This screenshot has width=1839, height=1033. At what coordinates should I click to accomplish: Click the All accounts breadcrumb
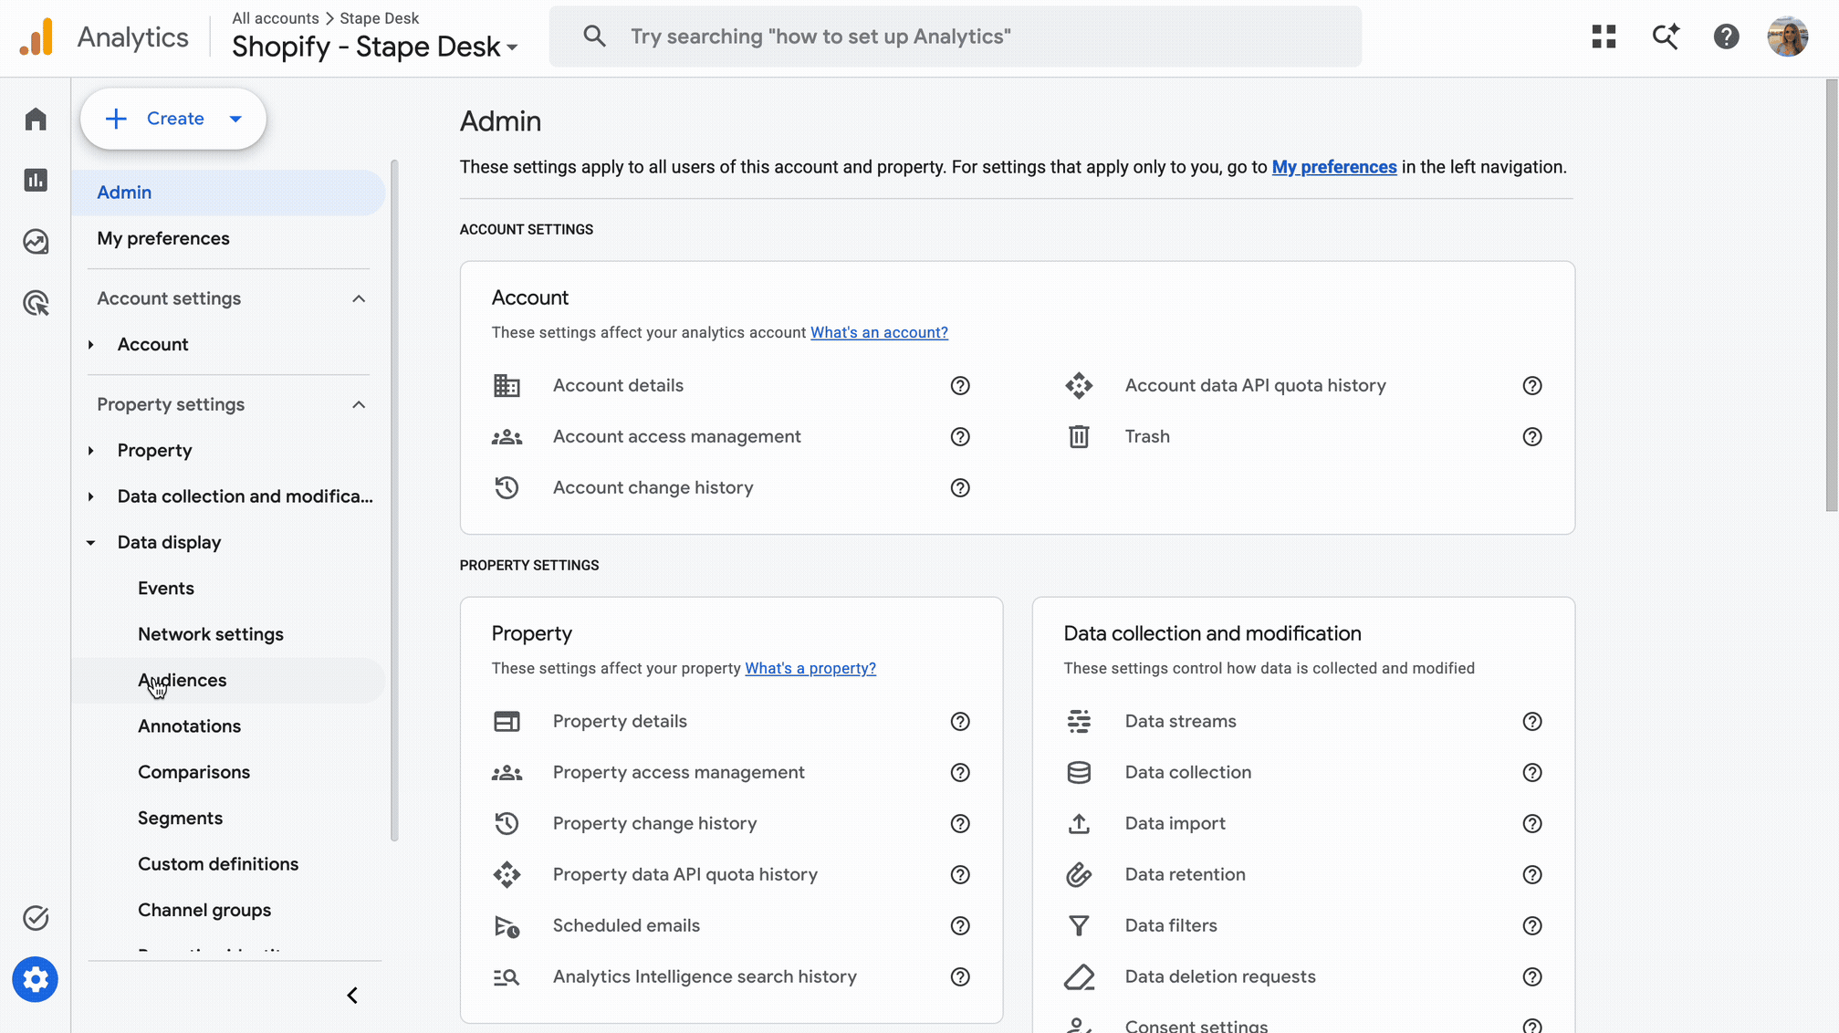276,18
